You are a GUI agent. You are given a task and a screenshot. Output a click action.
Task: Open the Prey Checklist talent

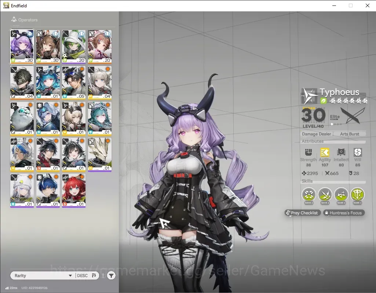click(302, 213)
